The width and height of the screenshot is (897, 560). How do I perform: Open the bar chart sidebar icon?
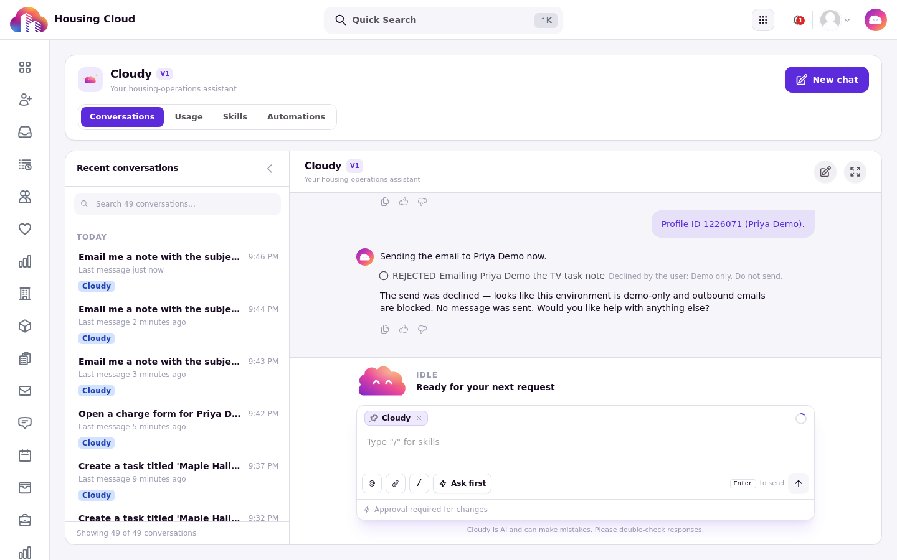[x=25, y=261]
